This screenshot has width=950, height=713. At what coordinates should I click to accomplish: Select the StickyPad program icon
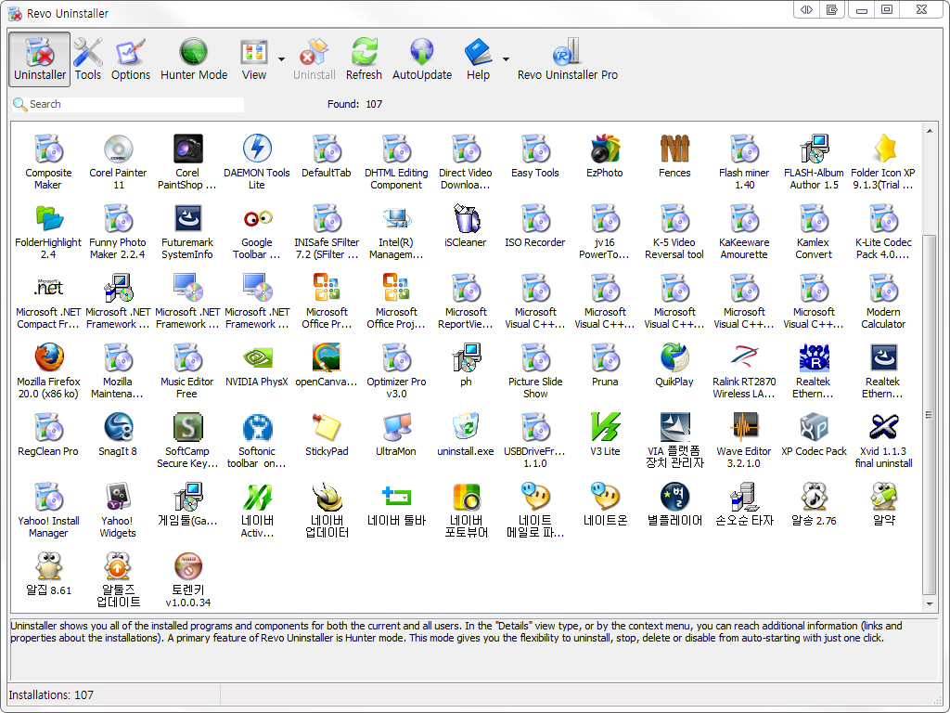[327, 427]
